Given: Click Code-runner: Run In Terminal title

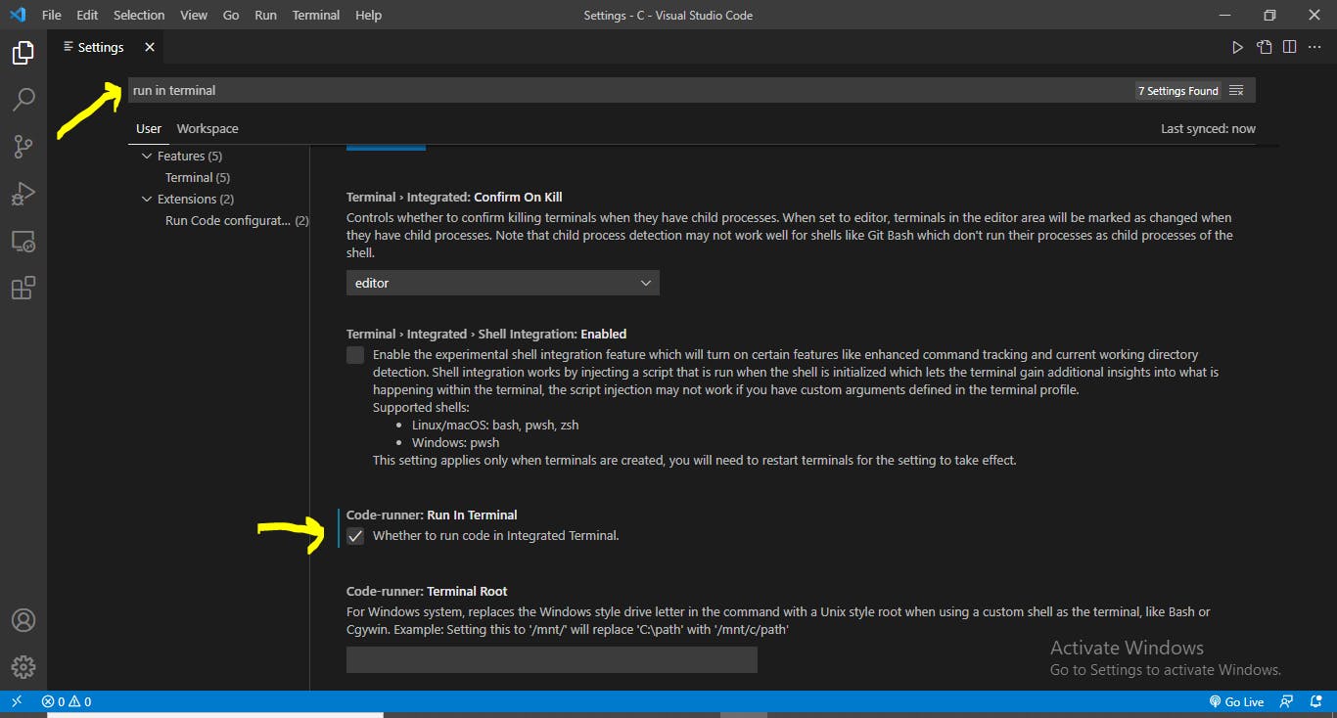Looking at the screenshot, I should 432,516.
